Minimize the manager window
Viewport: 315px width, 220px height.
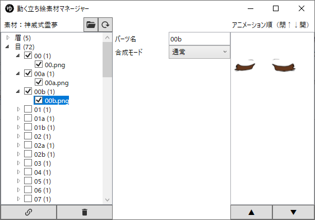coord(251,8)
